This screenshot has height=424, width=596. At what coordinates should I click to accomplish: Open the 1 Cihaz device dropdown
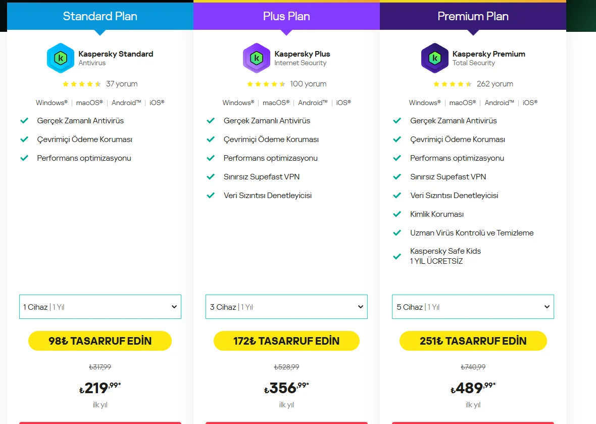coord(100,307)
